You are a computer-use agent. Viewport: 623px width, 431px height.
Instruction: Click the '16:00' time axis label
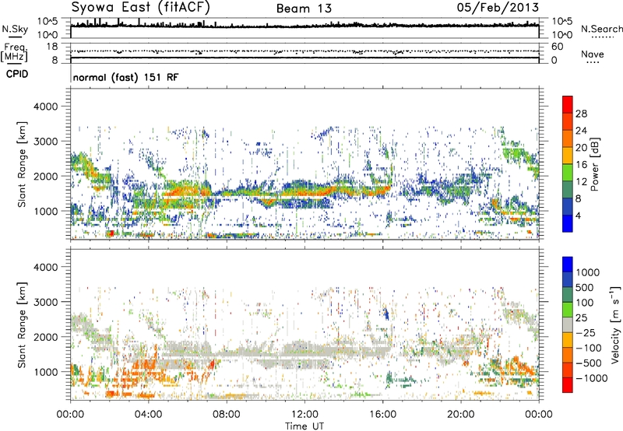coord(382,415)
